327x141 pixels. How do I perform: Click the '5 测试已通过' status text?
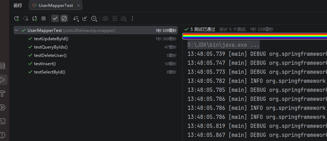pyautogui.click(x=203, y=29)
